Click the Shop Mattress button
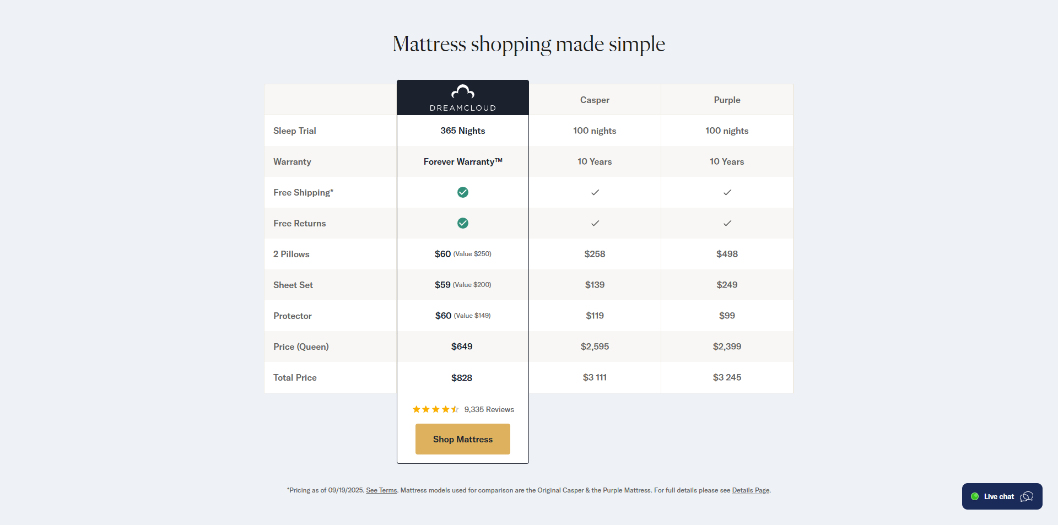This screenshot has height=525, width=1058. coord(462,439)
